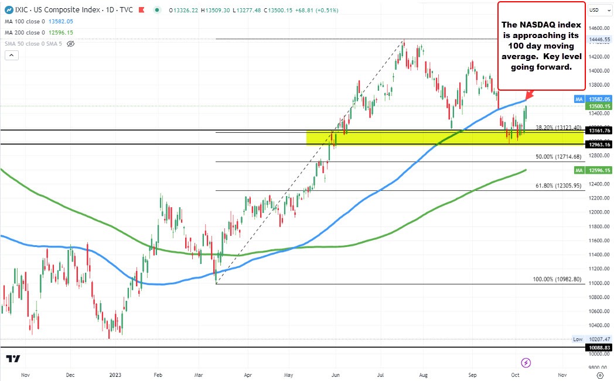Show the hidden SMA 50 indicator via its eye icon
The image size is (614, 381).
tap(70, 43)
